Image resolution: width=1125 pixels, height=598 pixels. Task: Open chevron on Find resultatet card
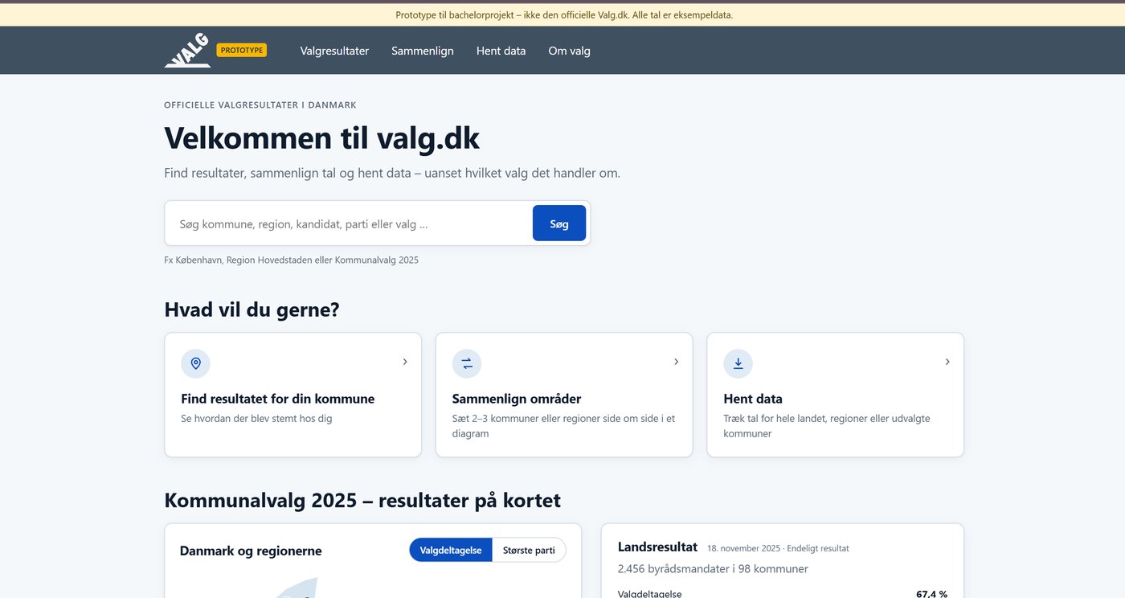(405, 362)
